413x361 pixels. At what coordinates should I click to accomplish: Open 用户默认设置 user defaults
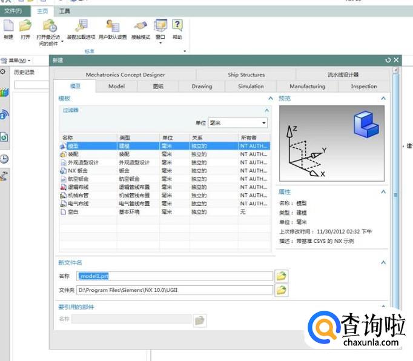tap(113, 26)
